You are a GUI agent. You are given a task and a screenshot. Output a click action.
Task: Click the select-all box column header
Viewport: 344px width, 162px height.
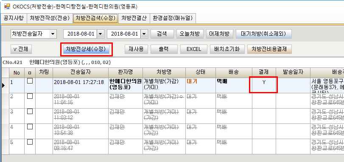[30, 73]
